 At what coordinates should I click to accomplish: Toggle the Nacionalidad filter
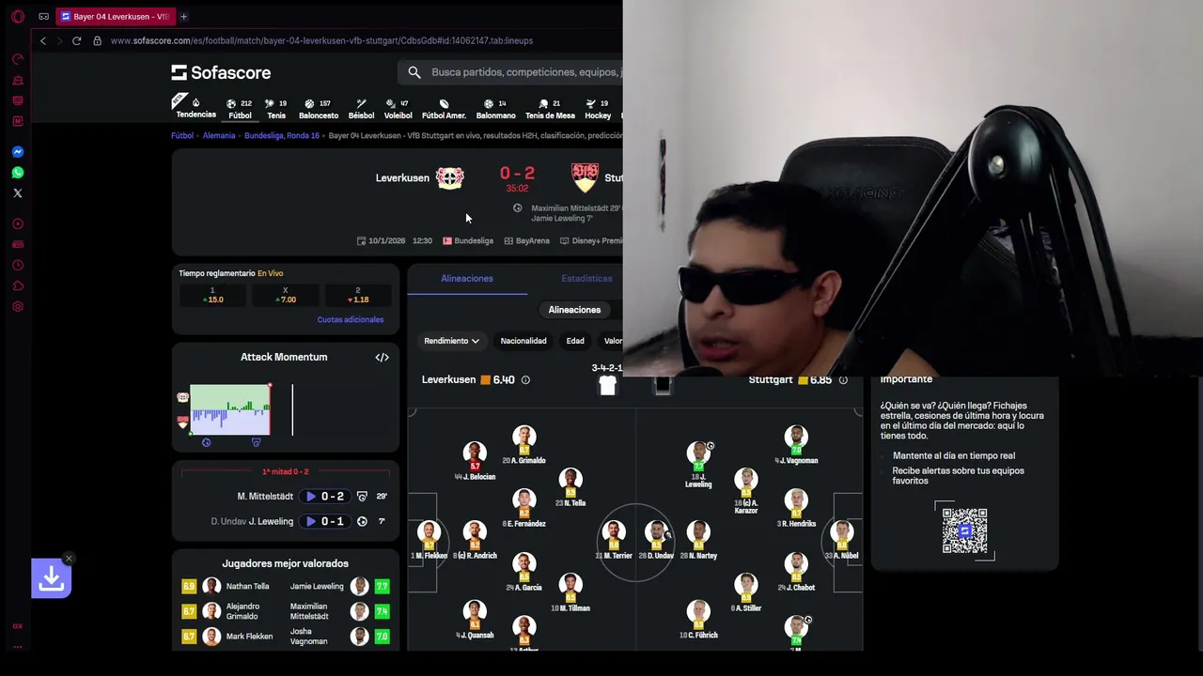click(x=523, y=341)
